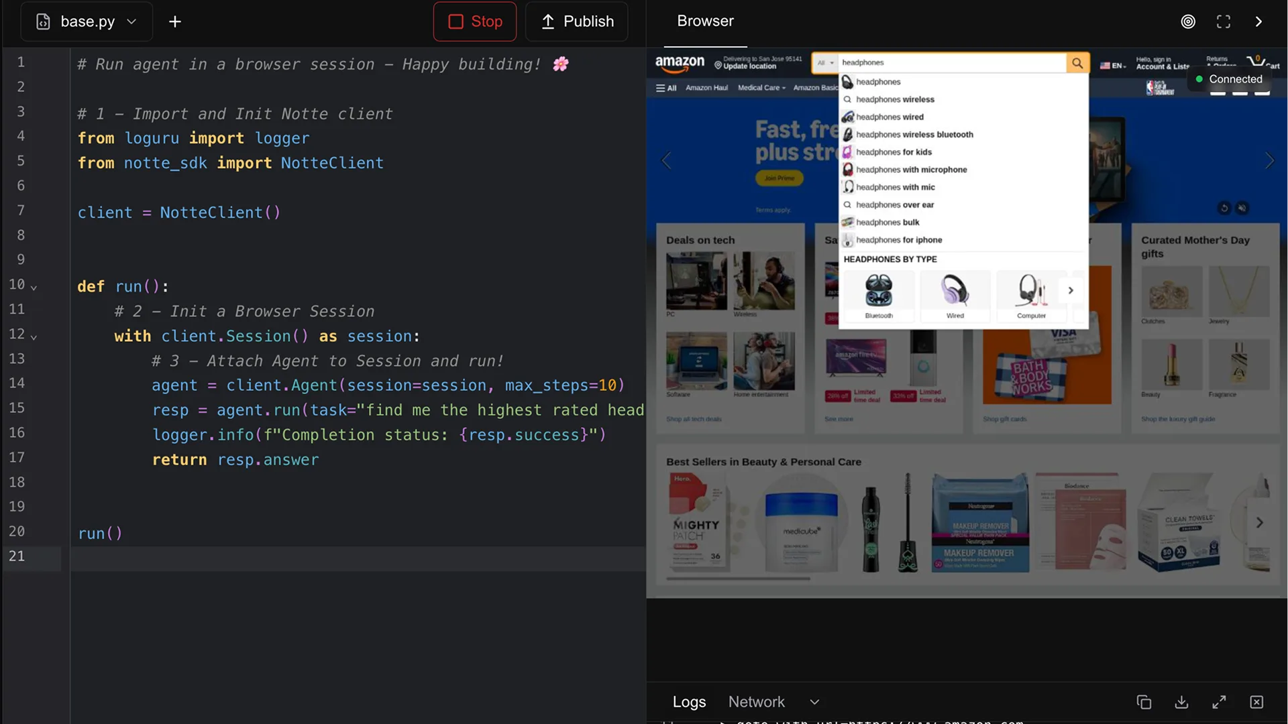Expand the logs panel with diagonal arrows
The height and width of the screenshot is (724, 1288).
click(x=1219, y=702)
